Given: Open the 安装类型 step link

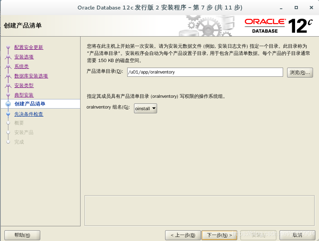Looking at the screenshot, I should 24,86.
